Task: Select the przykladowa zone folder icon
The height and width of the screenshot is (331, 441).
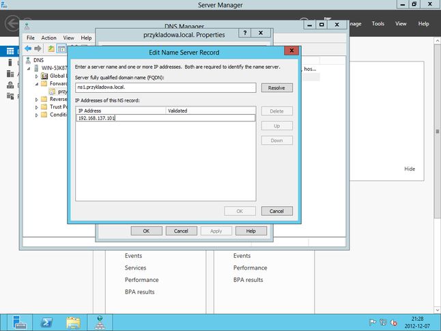Action: [52, 91]
